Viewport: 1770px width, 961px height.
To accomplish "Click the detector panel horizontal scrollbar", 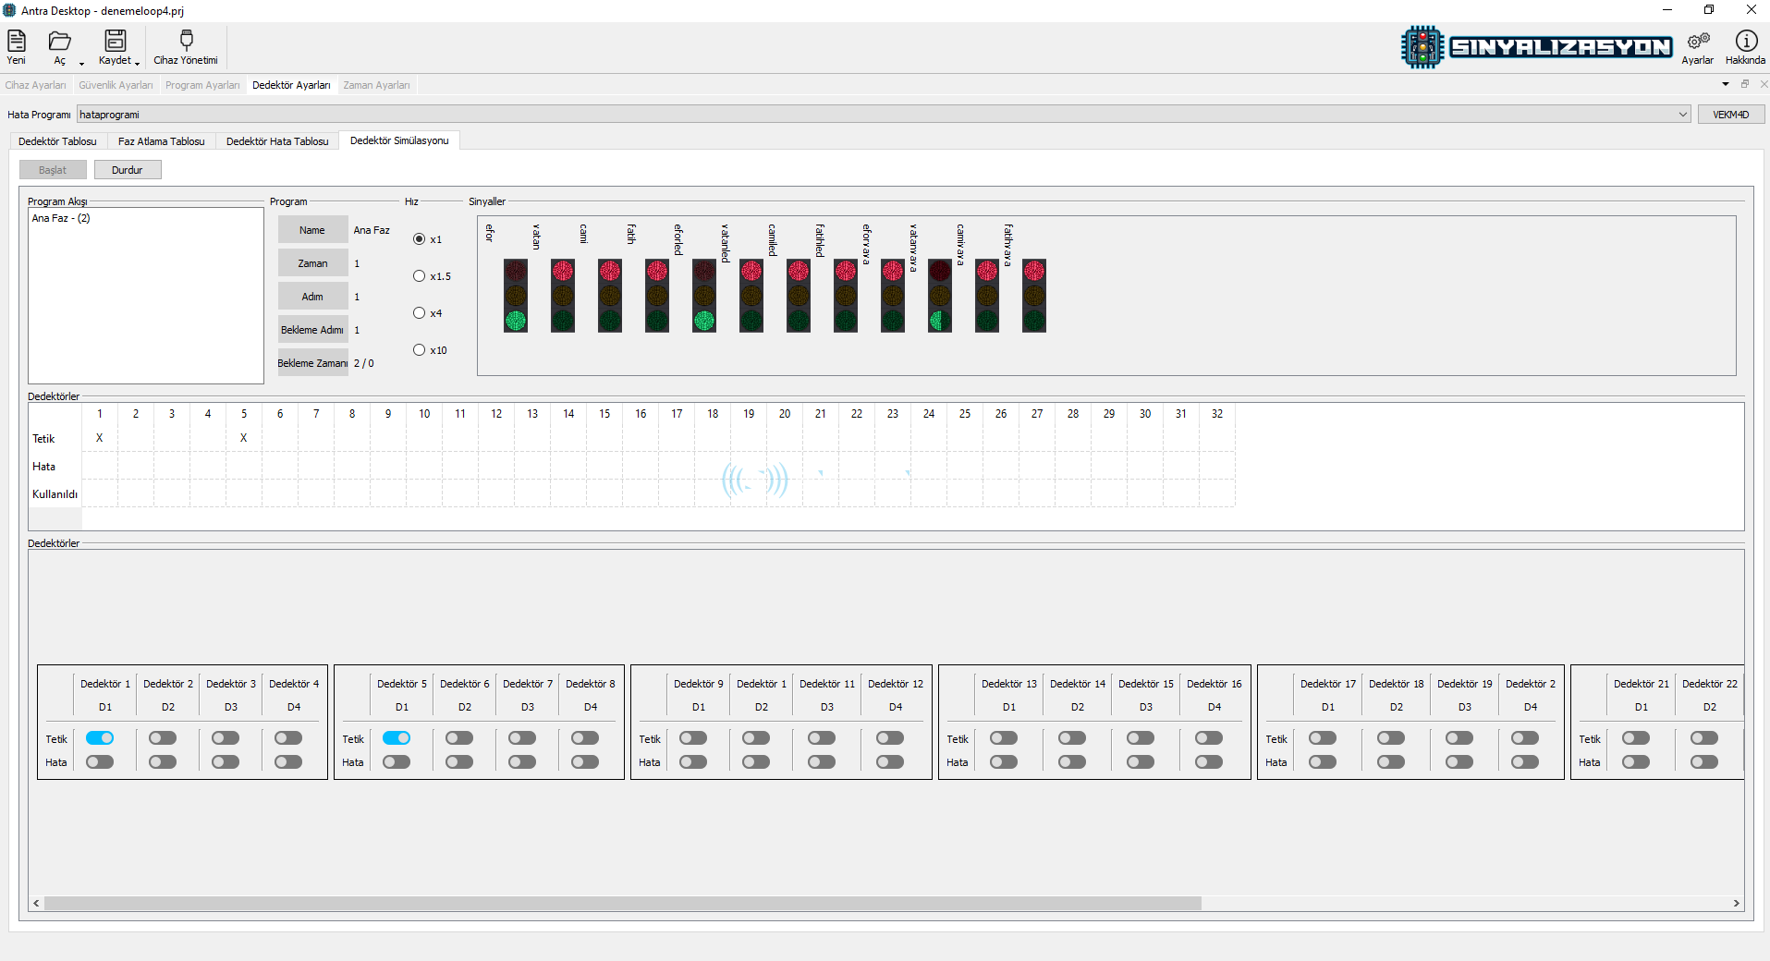I will (622, 904).
